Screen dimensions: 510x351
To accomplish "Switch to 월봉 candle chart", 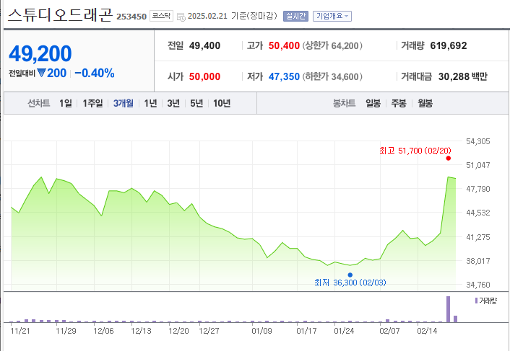I will pyautogui.click(x=425, y=104).
